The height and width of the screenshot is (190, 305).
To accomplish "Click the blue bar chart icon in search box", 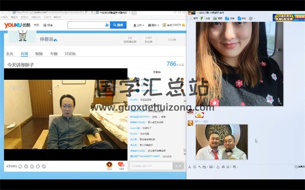I will (107, 25).
